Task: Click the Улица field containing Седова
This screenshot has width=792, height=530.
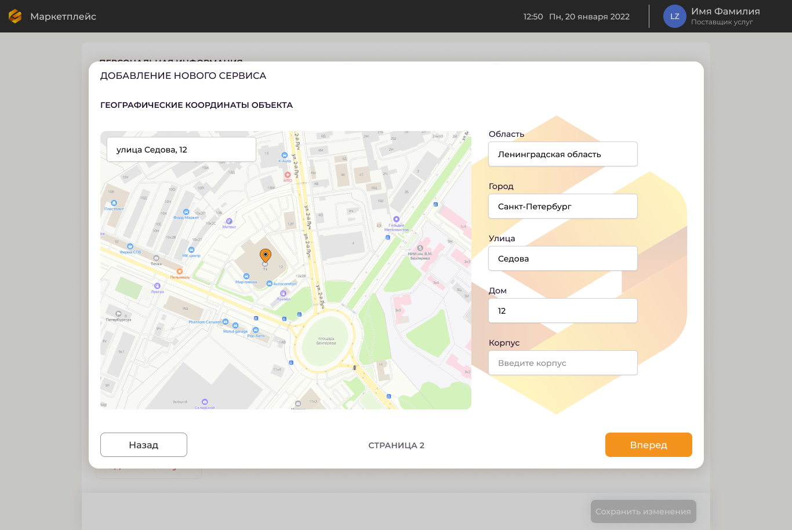Action: pos(563,259)
